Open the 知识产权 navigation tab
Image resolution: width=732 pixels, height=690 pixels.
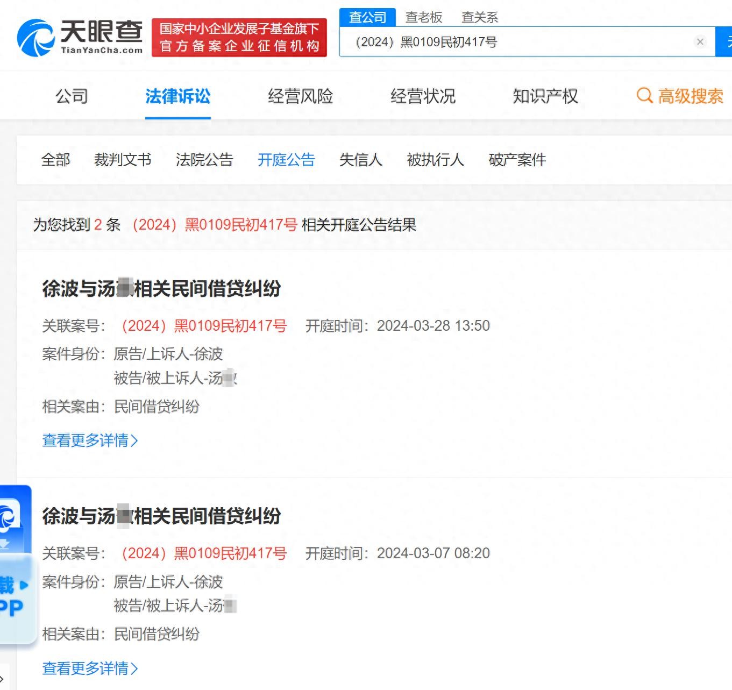click(545, 96)
